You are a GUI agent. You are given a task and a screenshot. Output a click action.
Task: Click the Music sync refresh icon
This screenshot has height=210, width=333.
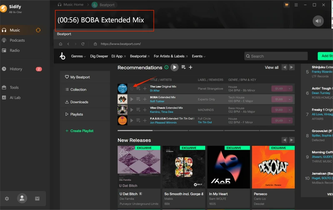pos(38,30)
